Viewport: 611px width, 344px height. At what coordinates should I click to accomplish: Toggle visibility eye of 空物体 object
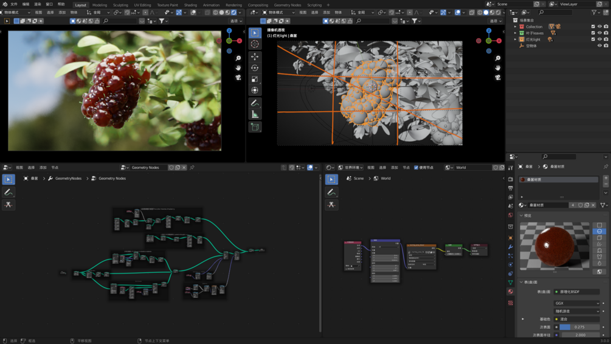click(x=599, y=46)
